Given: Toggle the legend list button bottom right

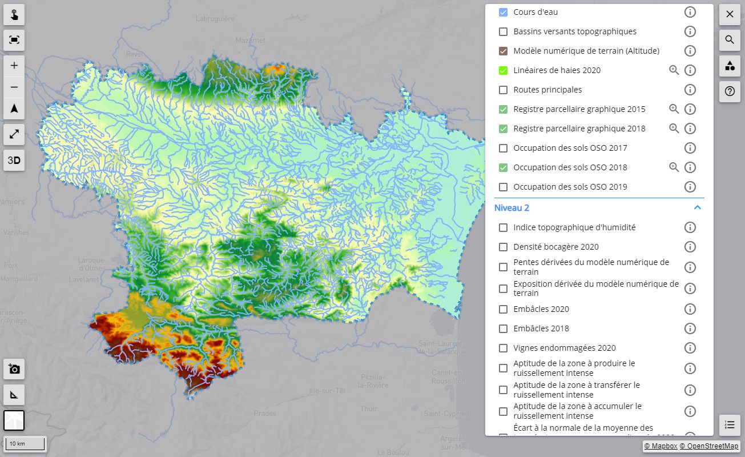Looking at the screenshot, I should click(730, 424).
